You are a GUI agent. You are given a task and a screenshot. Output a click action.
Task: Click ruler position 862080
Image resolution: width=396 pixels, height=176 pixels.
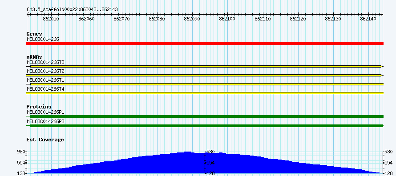click(x=157, y=19)
